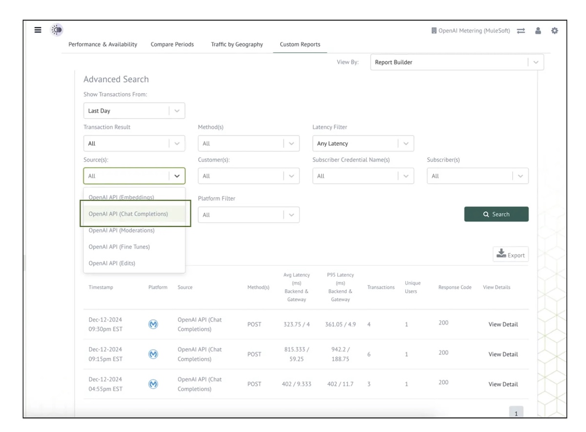Click the Avg Latency column header
The image size is (586, 432).
click(x=296, y=287)
